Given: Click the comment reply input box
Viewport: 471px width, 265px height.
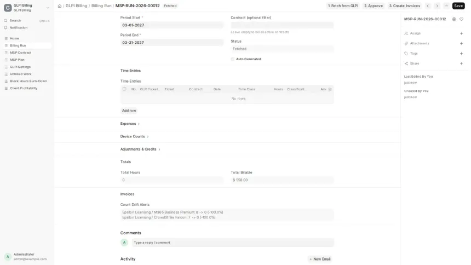Looking at the screenshot, I should point(233,243).
